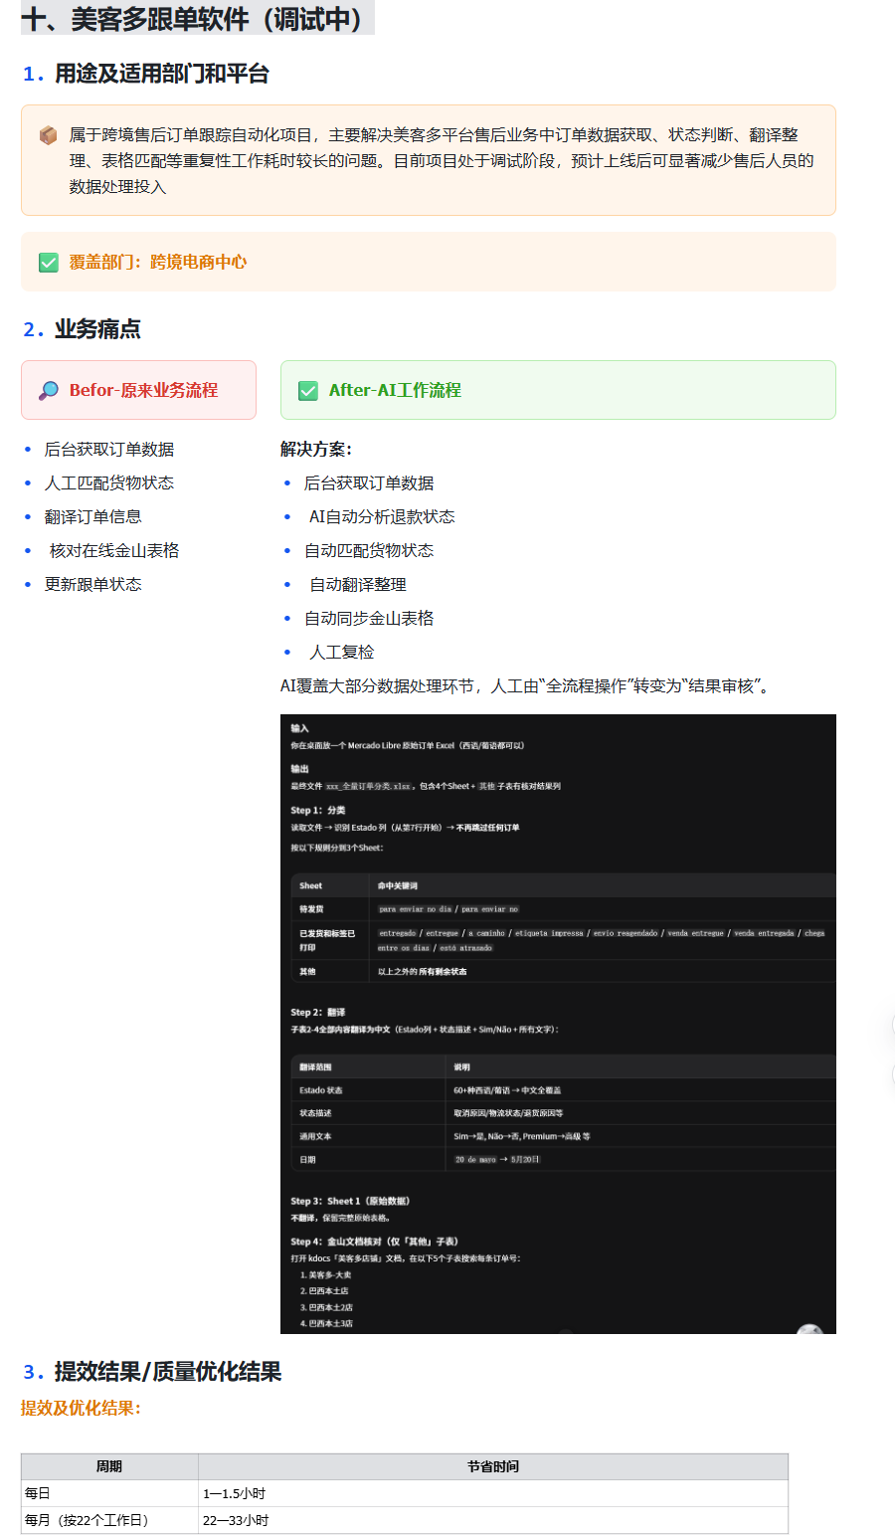Viewport: 895px width, 1536px height.
Task: Click the 周期 table header cell
Action: [x=109, y=1466]
